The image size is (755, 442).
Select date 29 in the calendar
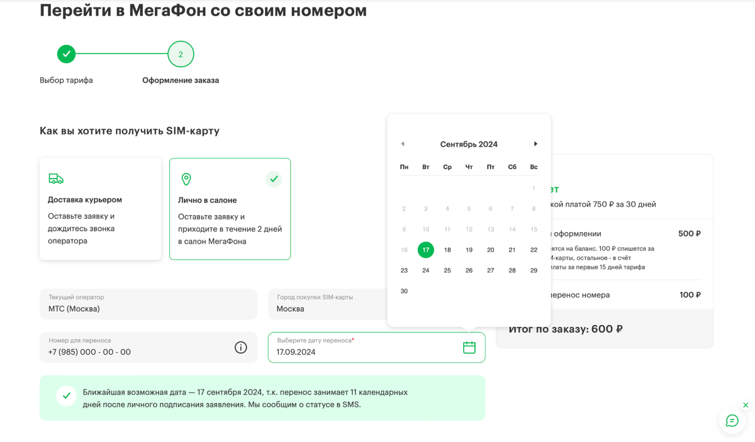coord(534,270)
